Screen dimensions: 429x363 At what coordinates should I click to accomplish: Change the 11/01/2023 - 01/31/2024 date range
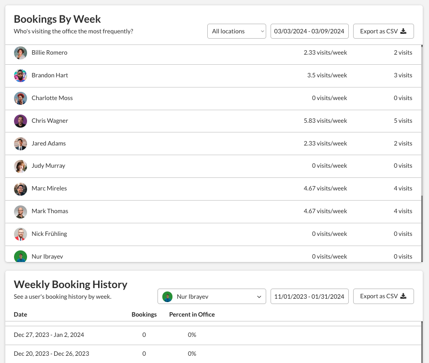(309, 296)
